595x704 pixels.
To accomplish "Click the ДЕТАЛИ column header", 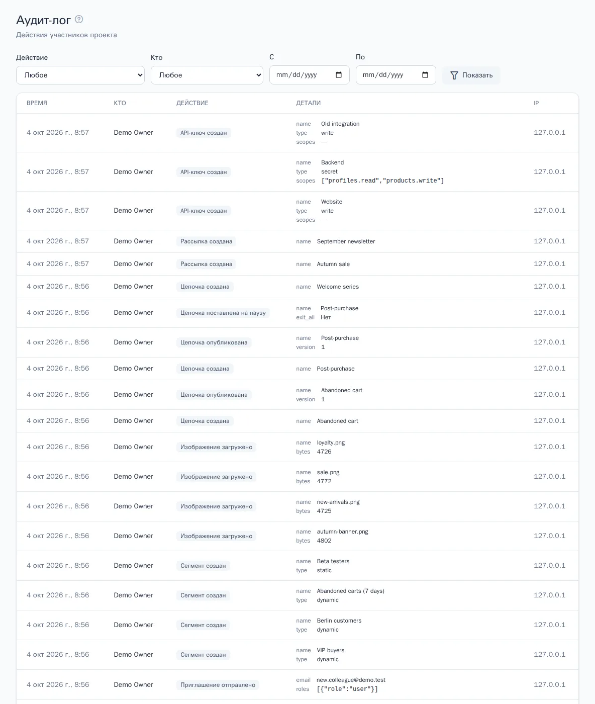I will tap(308, 103).
